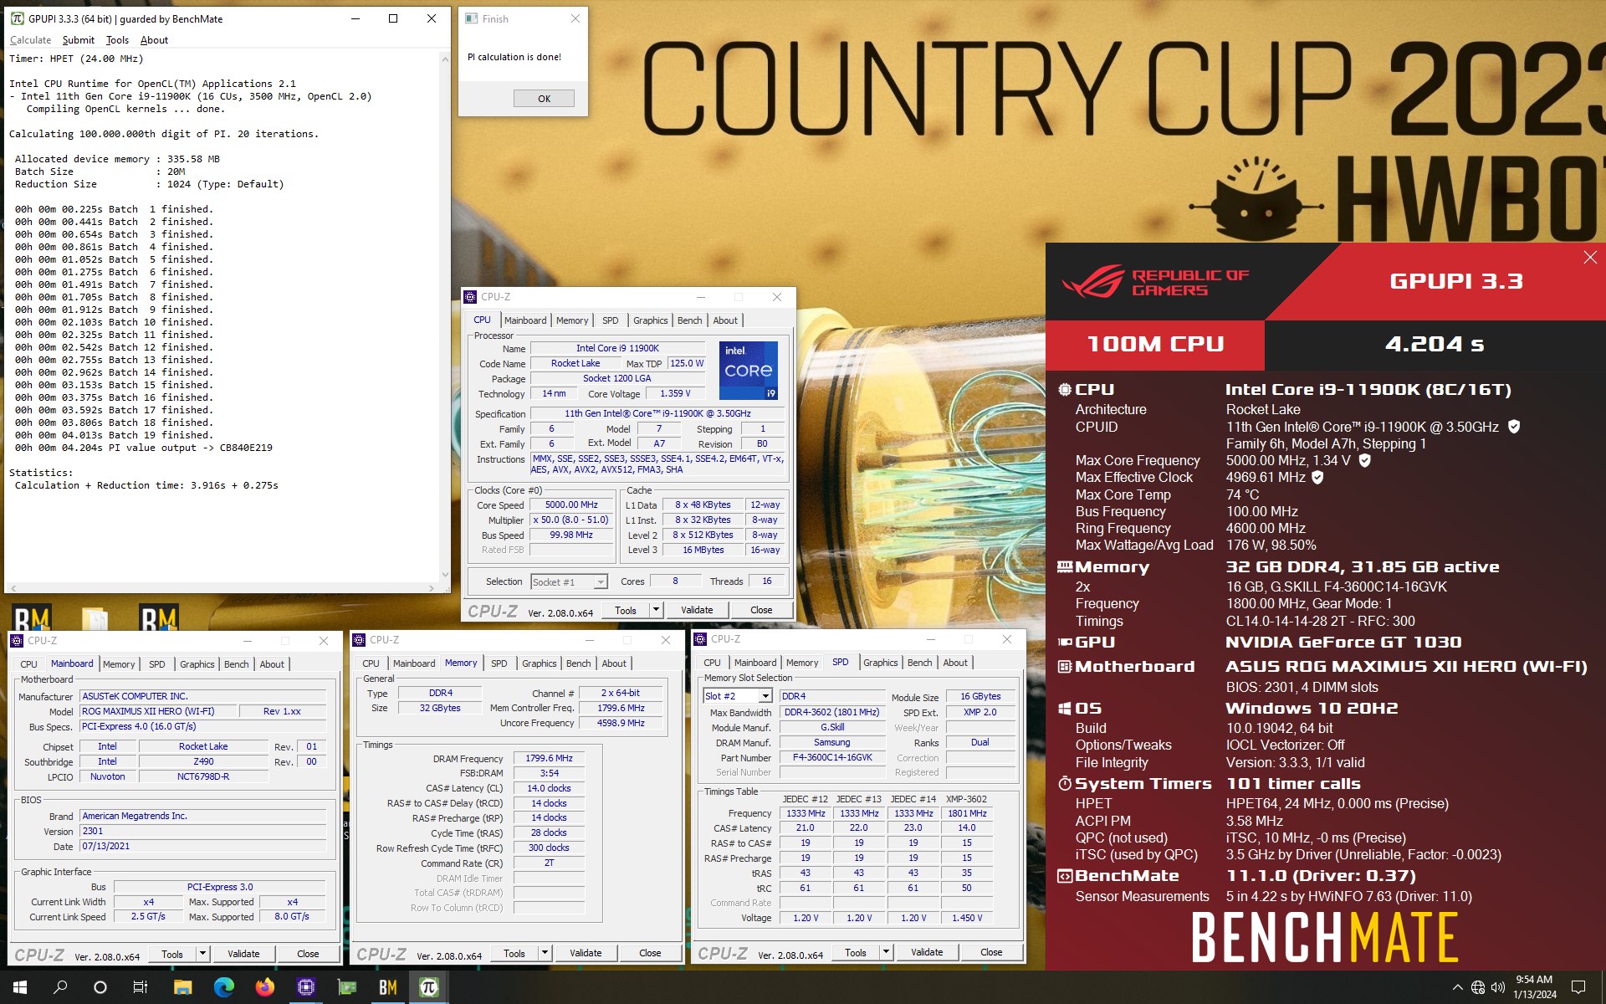Click CPUID verified shield icon in BenchMate

tap(1514, 427)
